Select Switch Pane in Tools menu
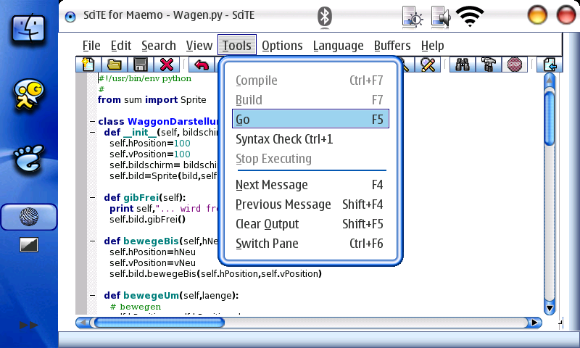Viewport: 580px width, 348px height. [310, 244]
